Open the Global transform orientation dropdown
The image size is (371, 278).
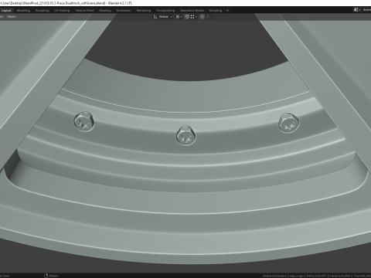coord(165,16)
